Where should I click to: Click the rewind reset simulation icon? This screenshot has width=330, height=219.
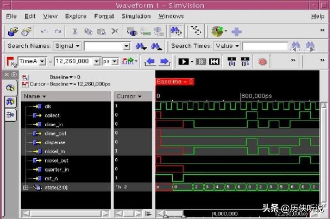click(x=214, y=62)
